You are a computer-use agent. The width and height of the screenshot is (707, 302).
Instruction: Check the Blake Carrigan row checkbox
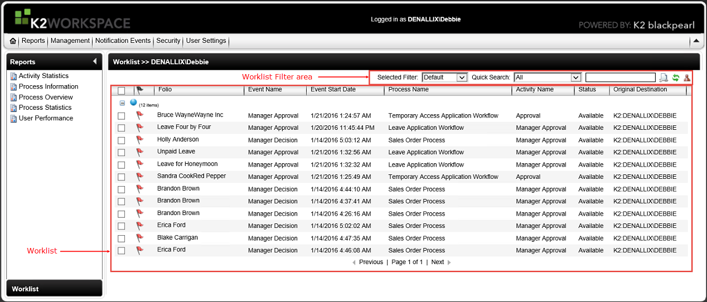[x=122, y=238]
